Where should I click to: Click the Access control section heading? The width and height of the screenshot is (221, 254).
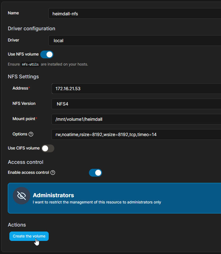[25, 162]
